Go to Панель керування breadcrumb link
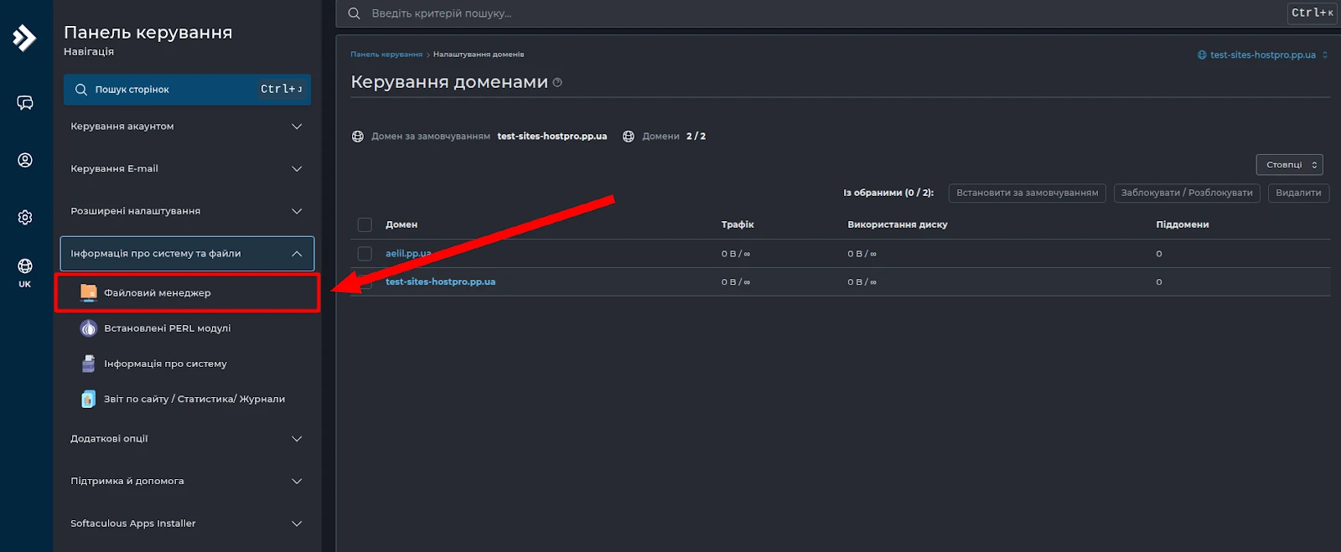 386,54
